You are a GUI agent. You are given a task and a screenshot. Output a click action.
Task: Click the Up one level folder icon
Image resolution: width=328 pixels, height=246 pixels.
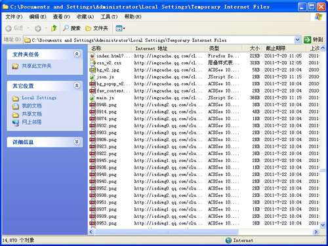(54, 28)
